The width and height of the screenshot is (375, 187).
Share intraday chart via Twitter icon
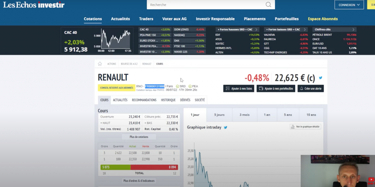(226, 127)
